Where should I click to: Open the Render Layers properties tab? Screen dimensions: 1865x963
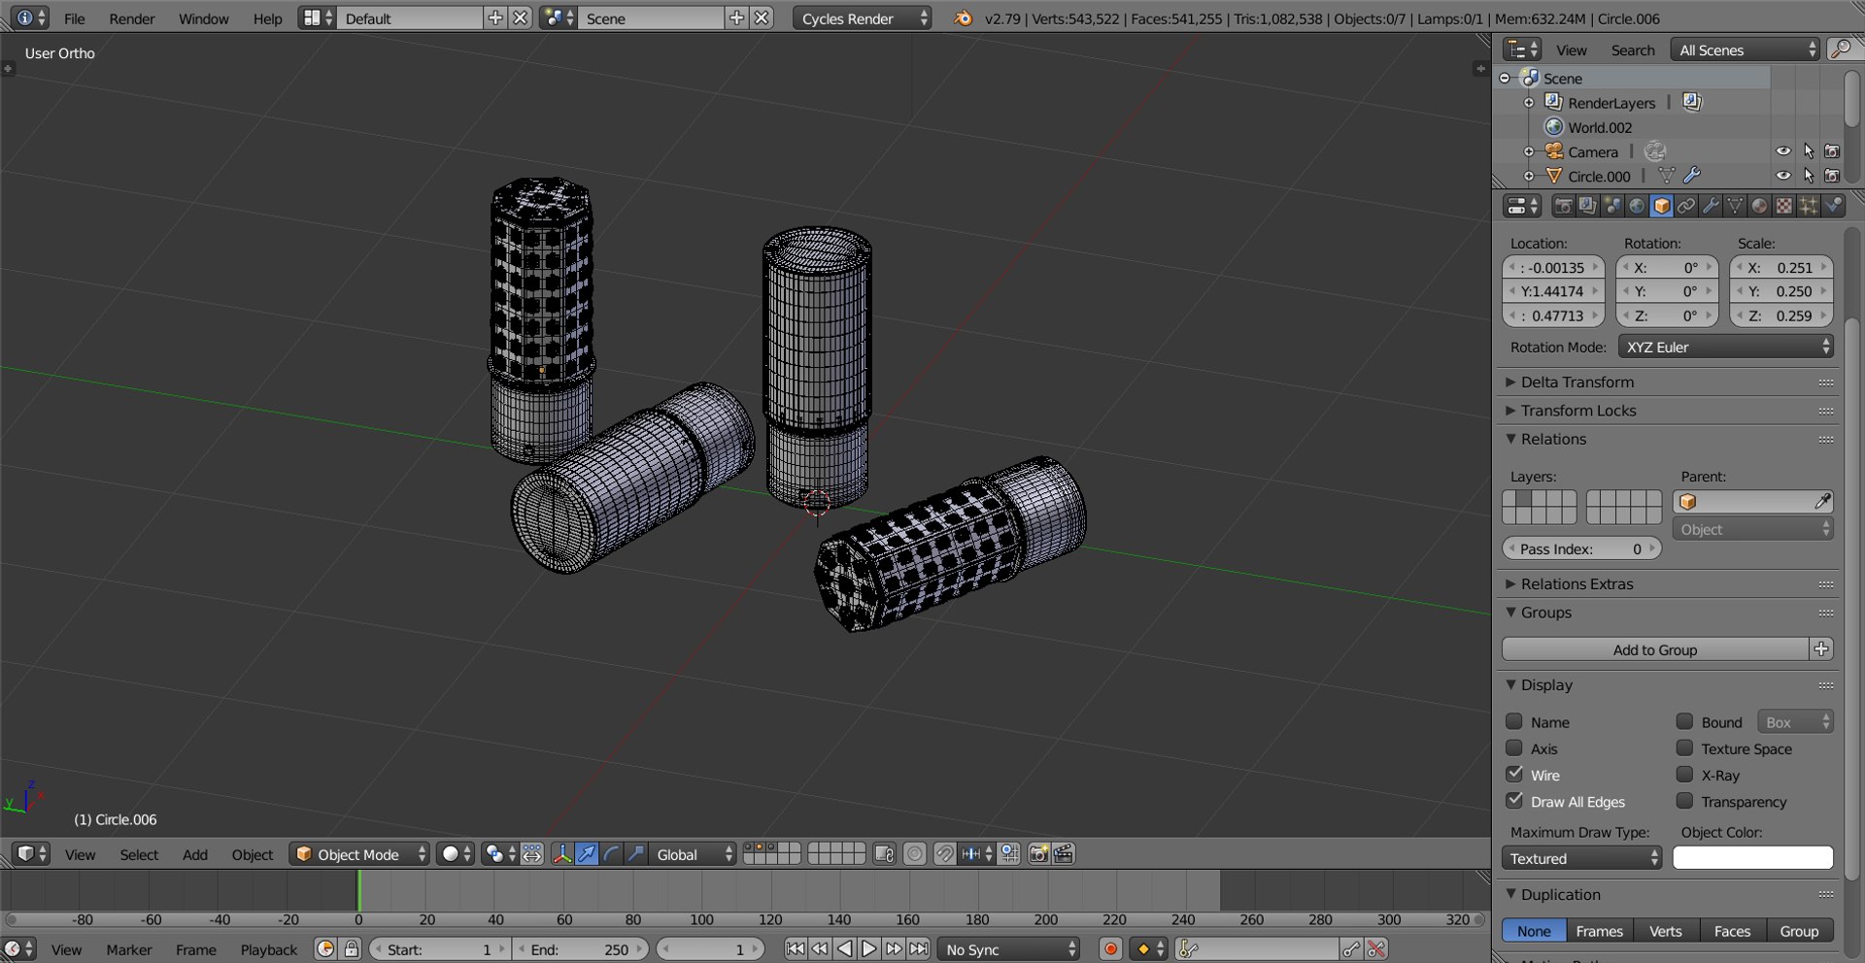(x=1587, y=206)
